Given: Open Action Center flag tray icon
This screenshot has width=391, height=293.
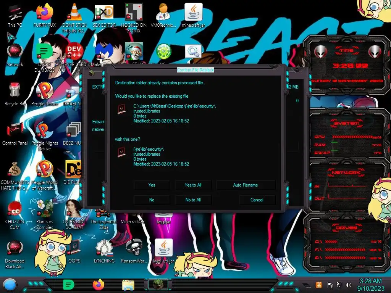Looking at the screenshot, I should tap(330, 285).
